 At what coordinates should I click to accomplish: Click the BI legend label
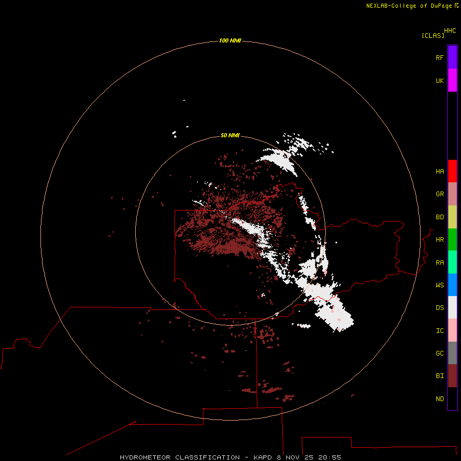[x=439, y=376]
